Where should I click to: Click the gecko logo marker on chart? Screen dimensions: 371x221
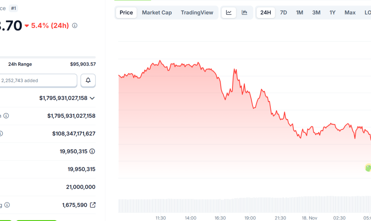pos(368,168)
